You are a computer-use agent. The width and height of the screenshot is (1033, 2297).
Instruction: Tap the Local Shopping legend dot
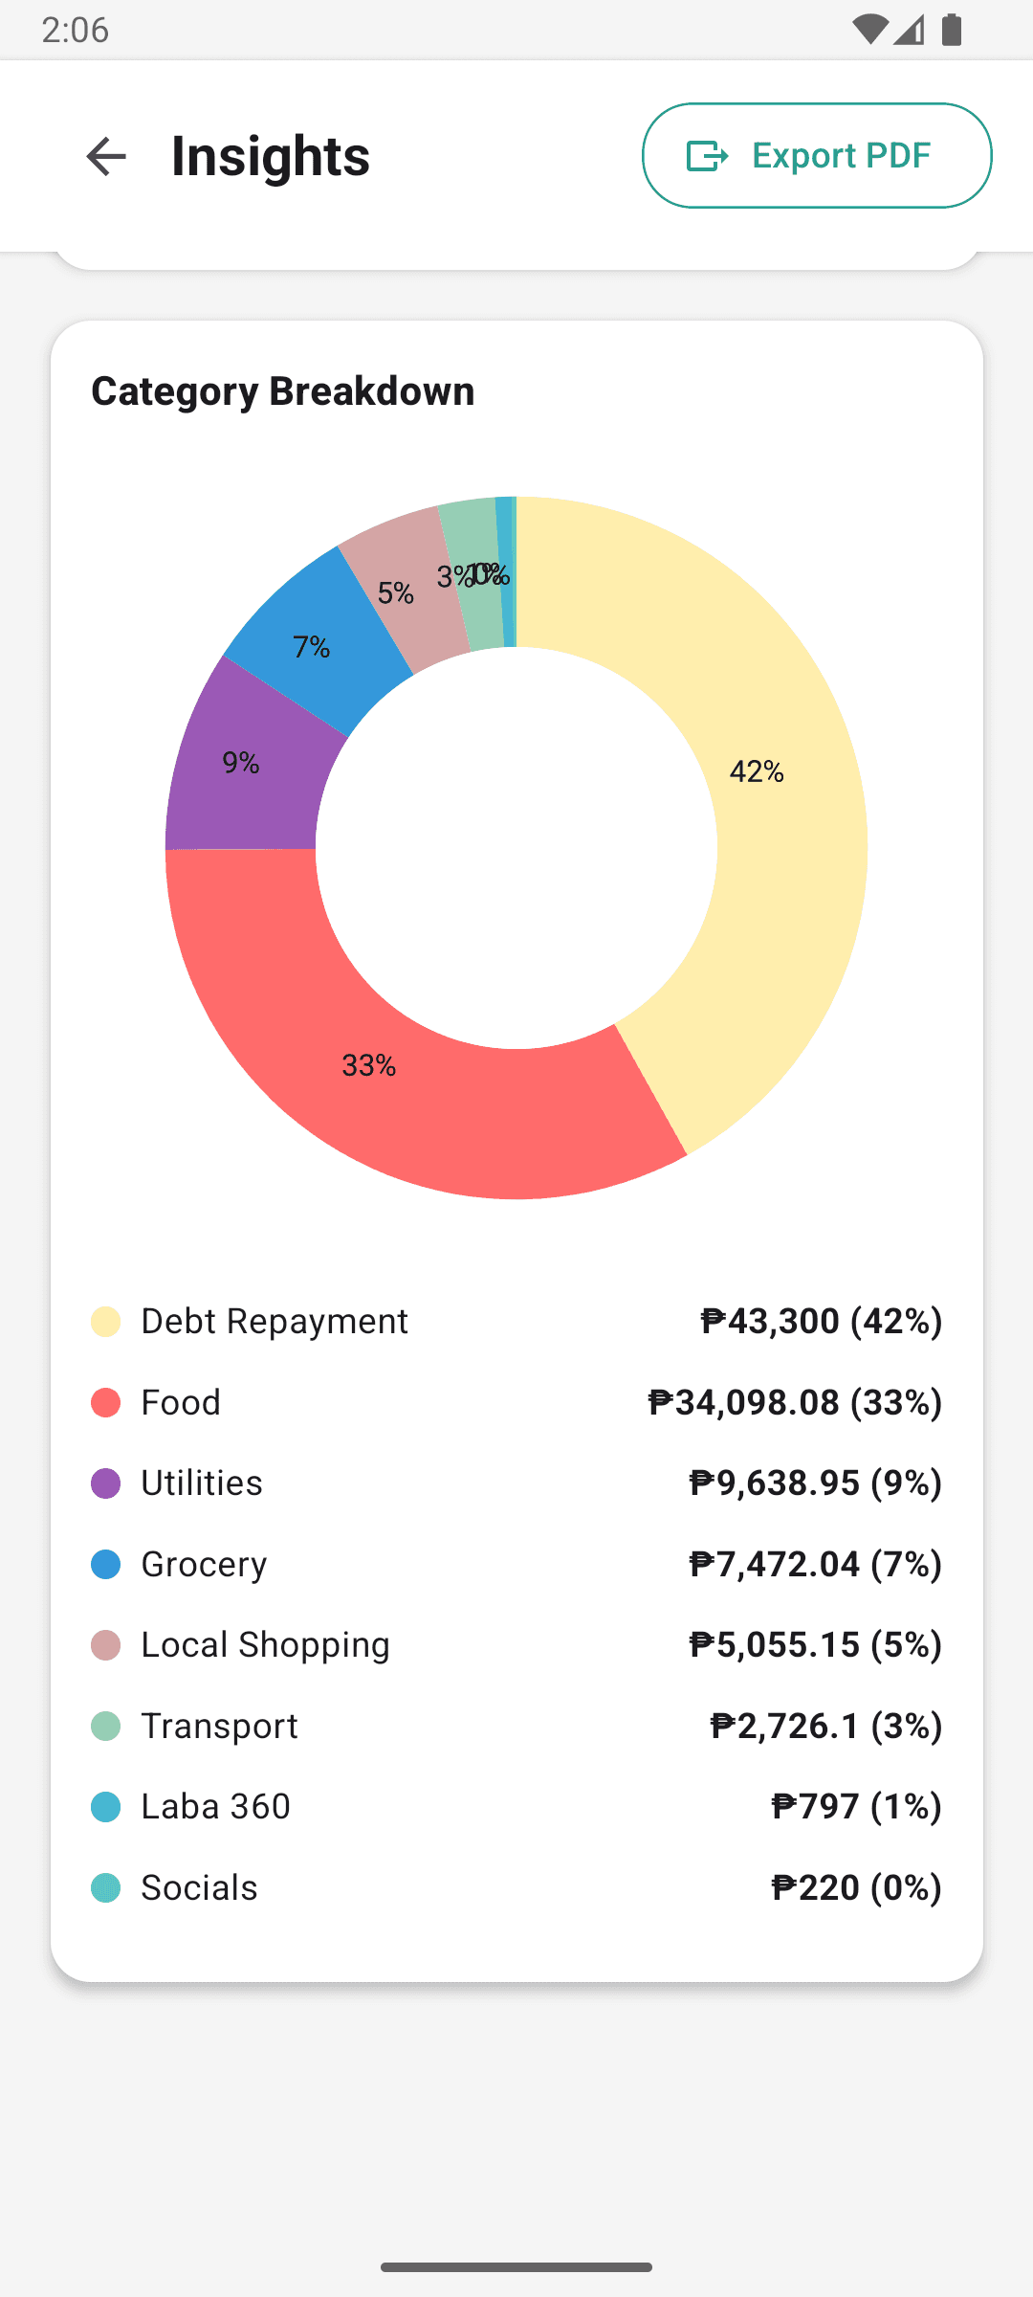click(105, 1645)
